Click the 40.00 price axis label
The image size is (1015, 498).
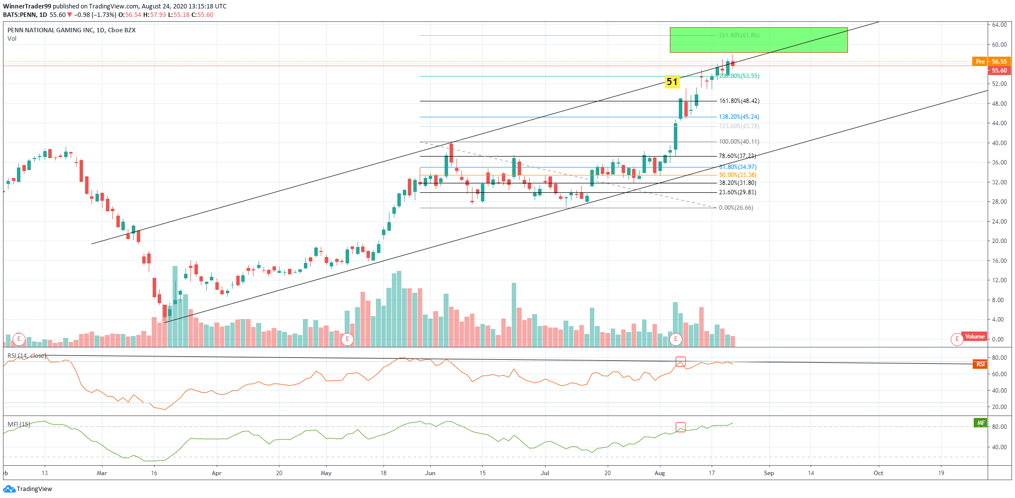coord(999,143)
